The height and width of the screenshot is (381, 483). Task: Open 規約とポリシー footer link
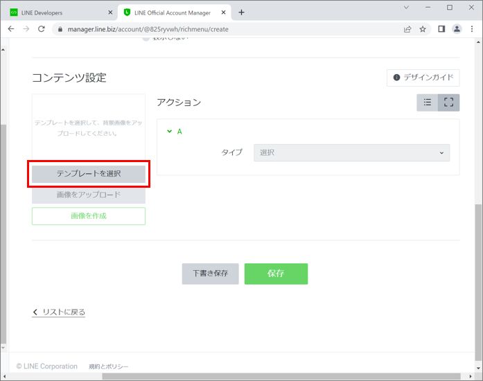pyautogui.click(x=108, y=366)
